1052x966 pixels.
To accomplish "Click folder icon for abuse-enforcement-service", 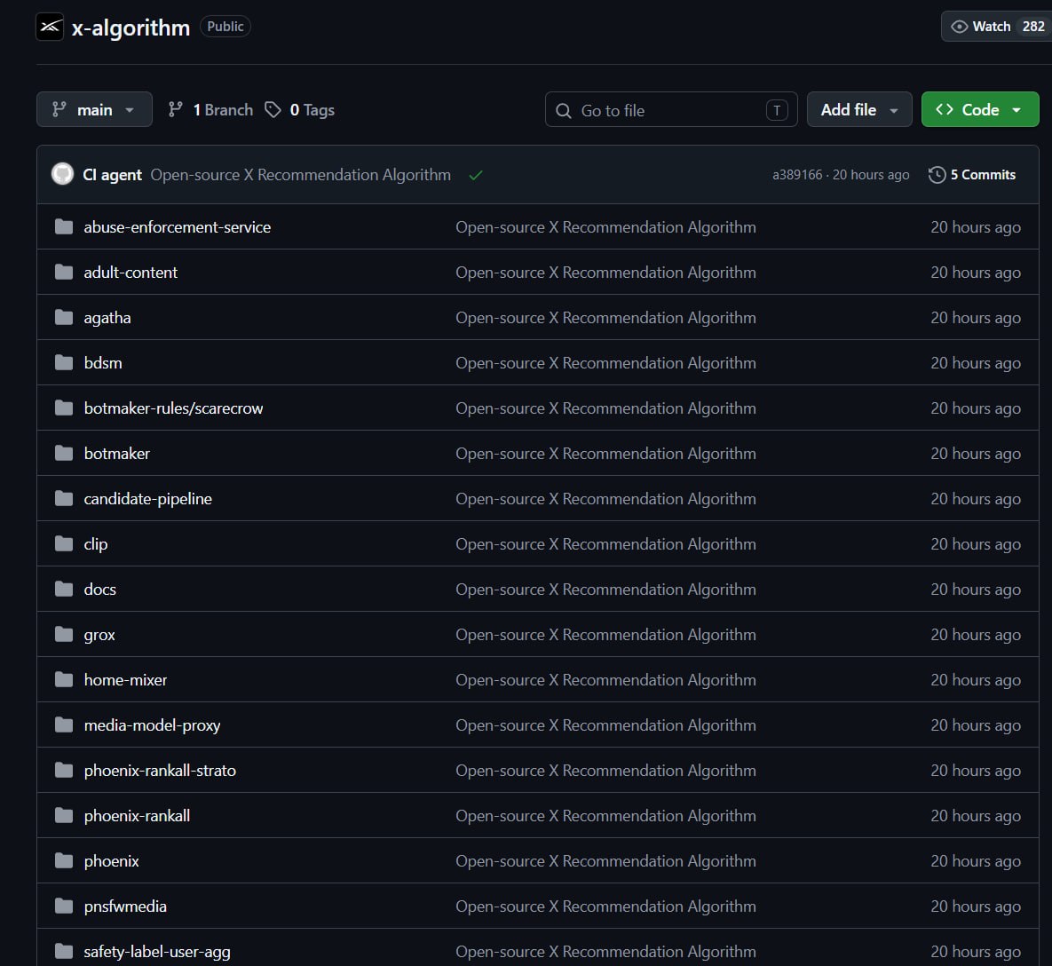I will click(64, 226).
